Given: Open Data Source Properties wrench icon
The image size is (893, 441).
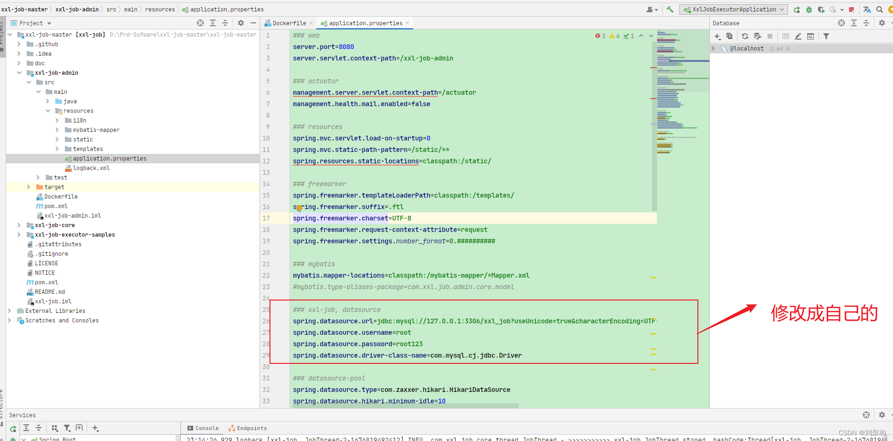Looking at the screenshot, I should (x=758, y=36).
